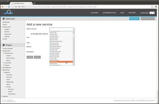Open AutoConfig under Config
The width and height of the screenshot is (159, 104).
tap(12, 94)
